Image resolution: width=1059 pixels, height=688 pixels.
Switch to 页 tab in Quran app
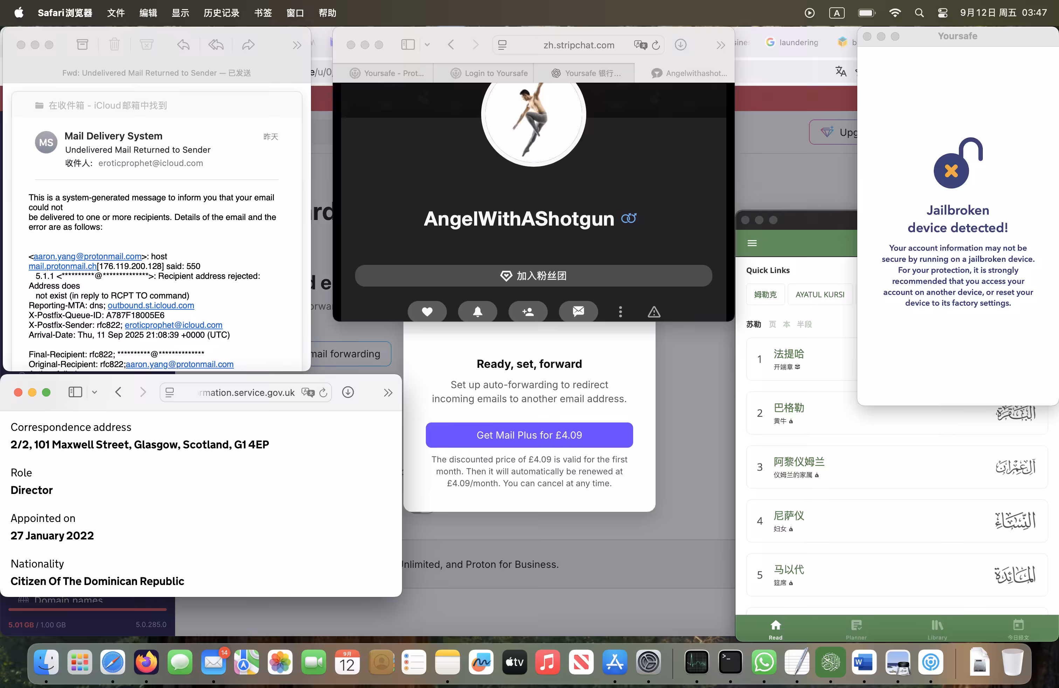click(773, 324)
